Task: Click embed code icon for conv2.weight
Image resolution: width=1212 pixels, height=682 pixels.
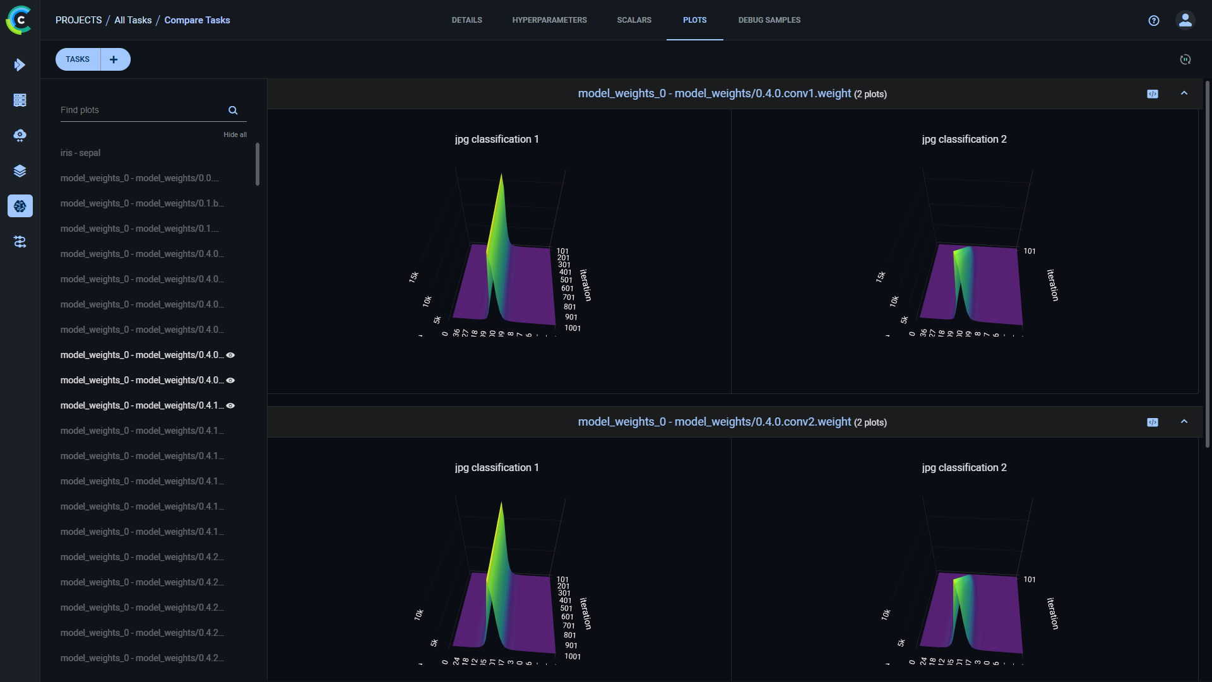Action: coord(1153,422)
